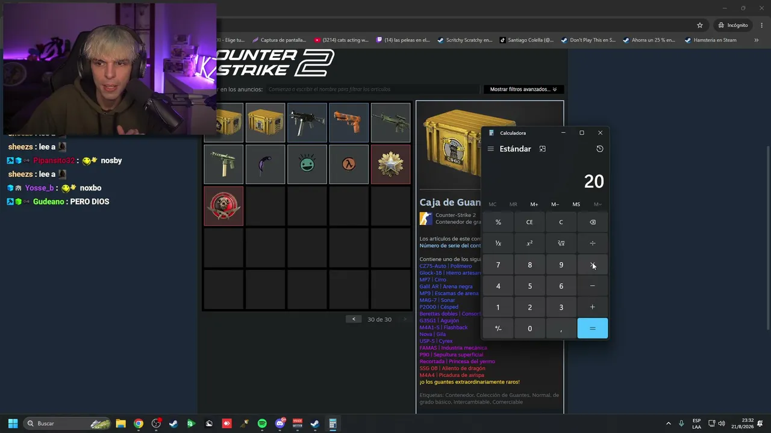Screen dimensions: 771x433
Task: Click digit 0 on the Calculator
Action: [529, 328]
